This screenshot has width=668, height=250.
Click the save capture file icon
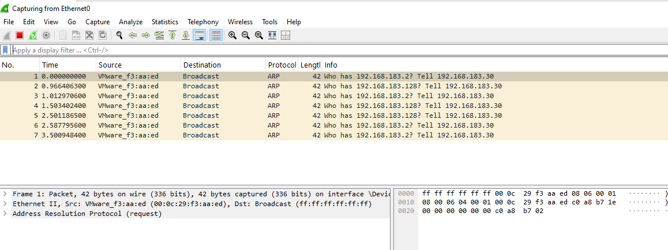76,35
